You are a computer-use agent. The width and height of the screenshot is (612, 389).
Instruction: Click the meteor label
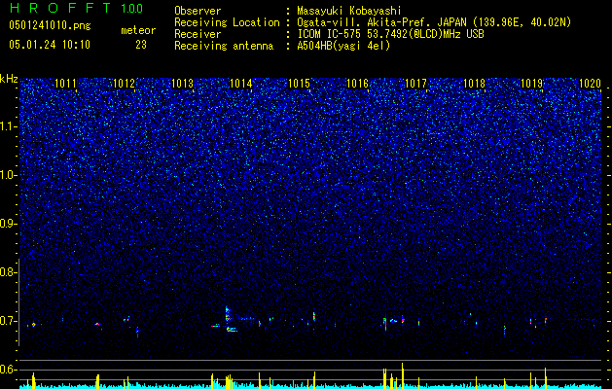click(x=138, y=30)
